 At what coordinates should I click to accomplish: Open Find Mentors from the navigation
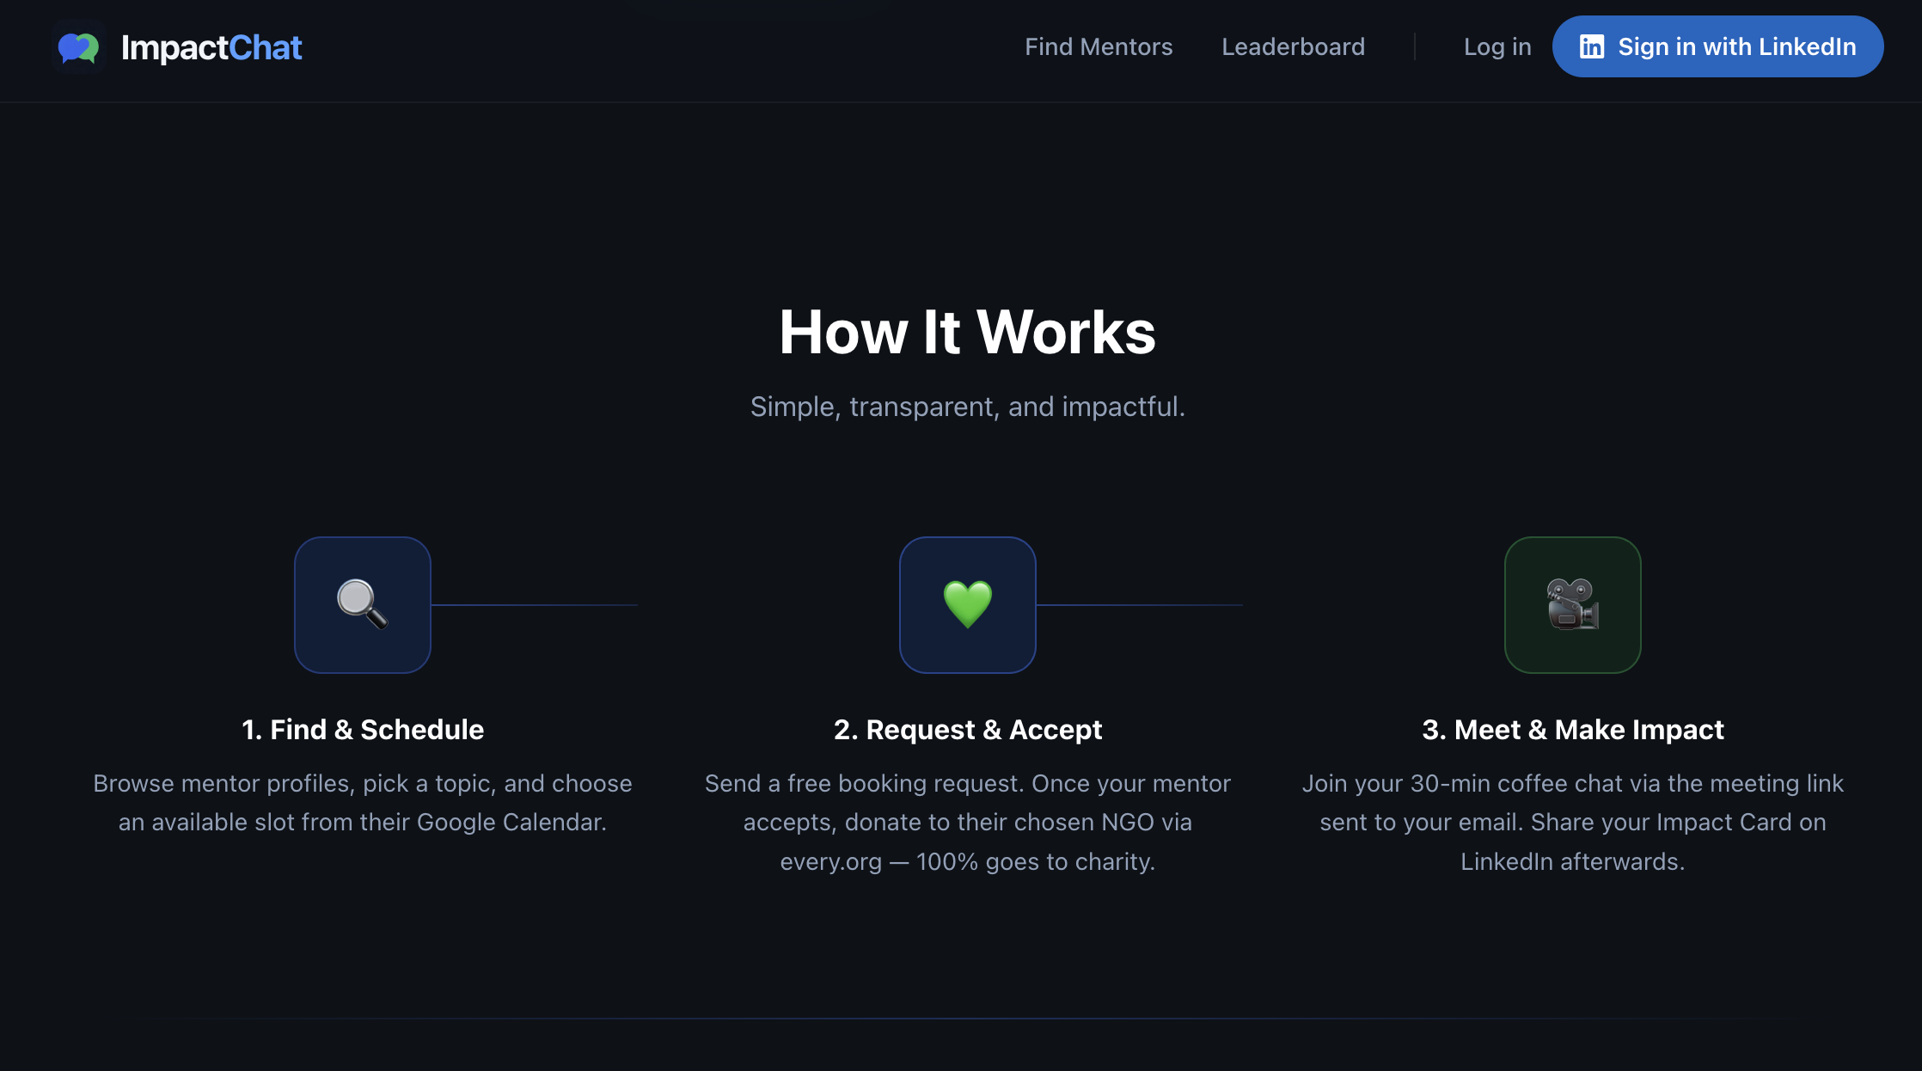(x=1099, y=46)
